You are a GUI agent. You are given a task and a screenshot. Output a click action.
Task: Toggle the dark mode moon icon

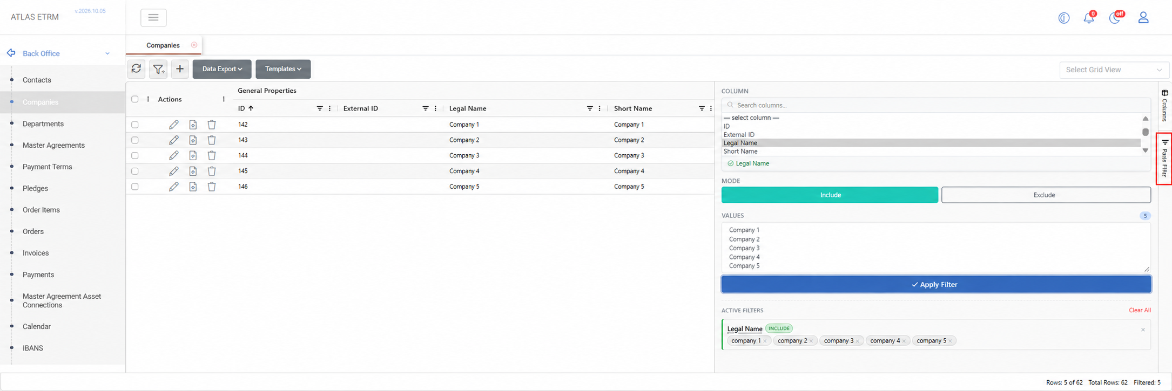(1115, 17)
